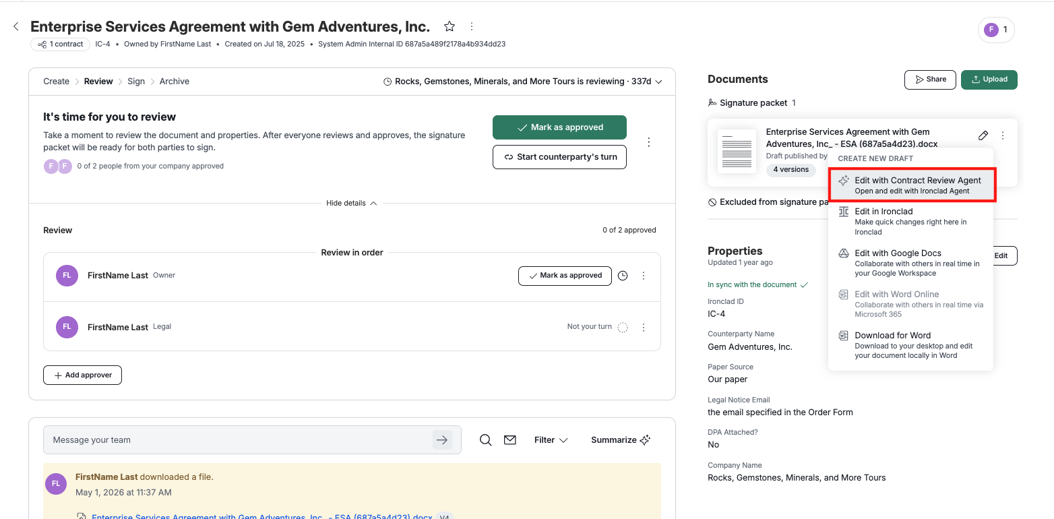Click the Google Drive icon in the draft menu
1054x519 pixels.
point(843,253)
